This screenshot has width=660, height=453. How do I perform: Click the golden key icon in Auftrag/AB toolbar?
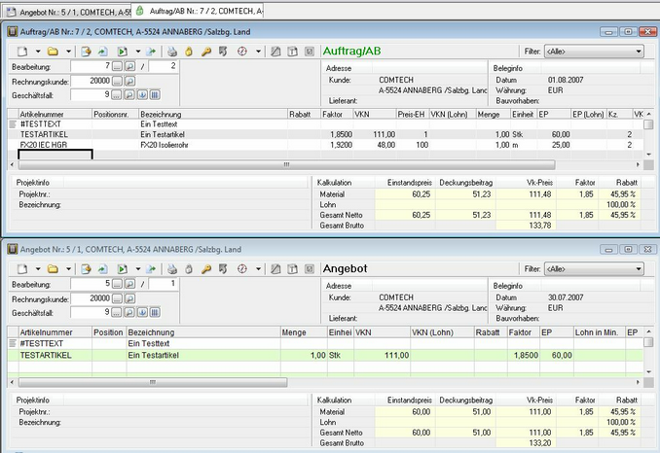tap(205, 52)
